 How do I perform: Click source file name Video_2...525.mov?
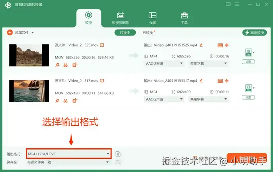(83, 45)
